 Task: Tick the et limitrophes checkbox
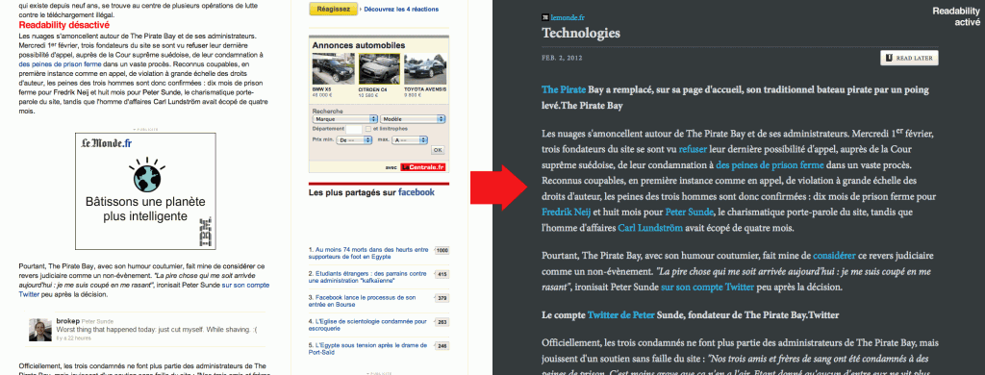[368, 129]
